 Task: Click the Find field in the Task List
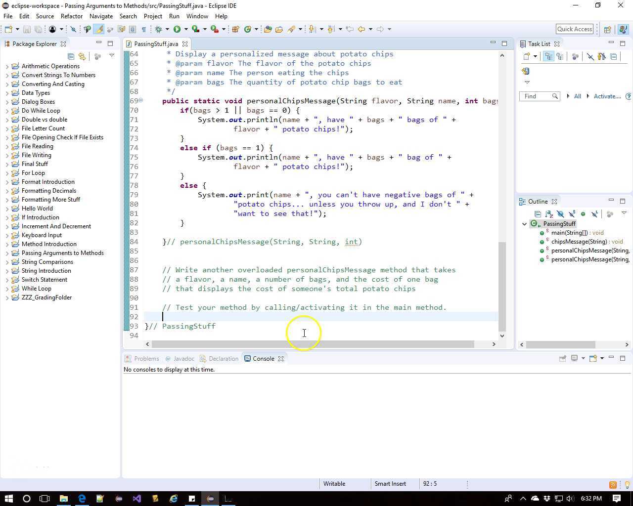537,96
